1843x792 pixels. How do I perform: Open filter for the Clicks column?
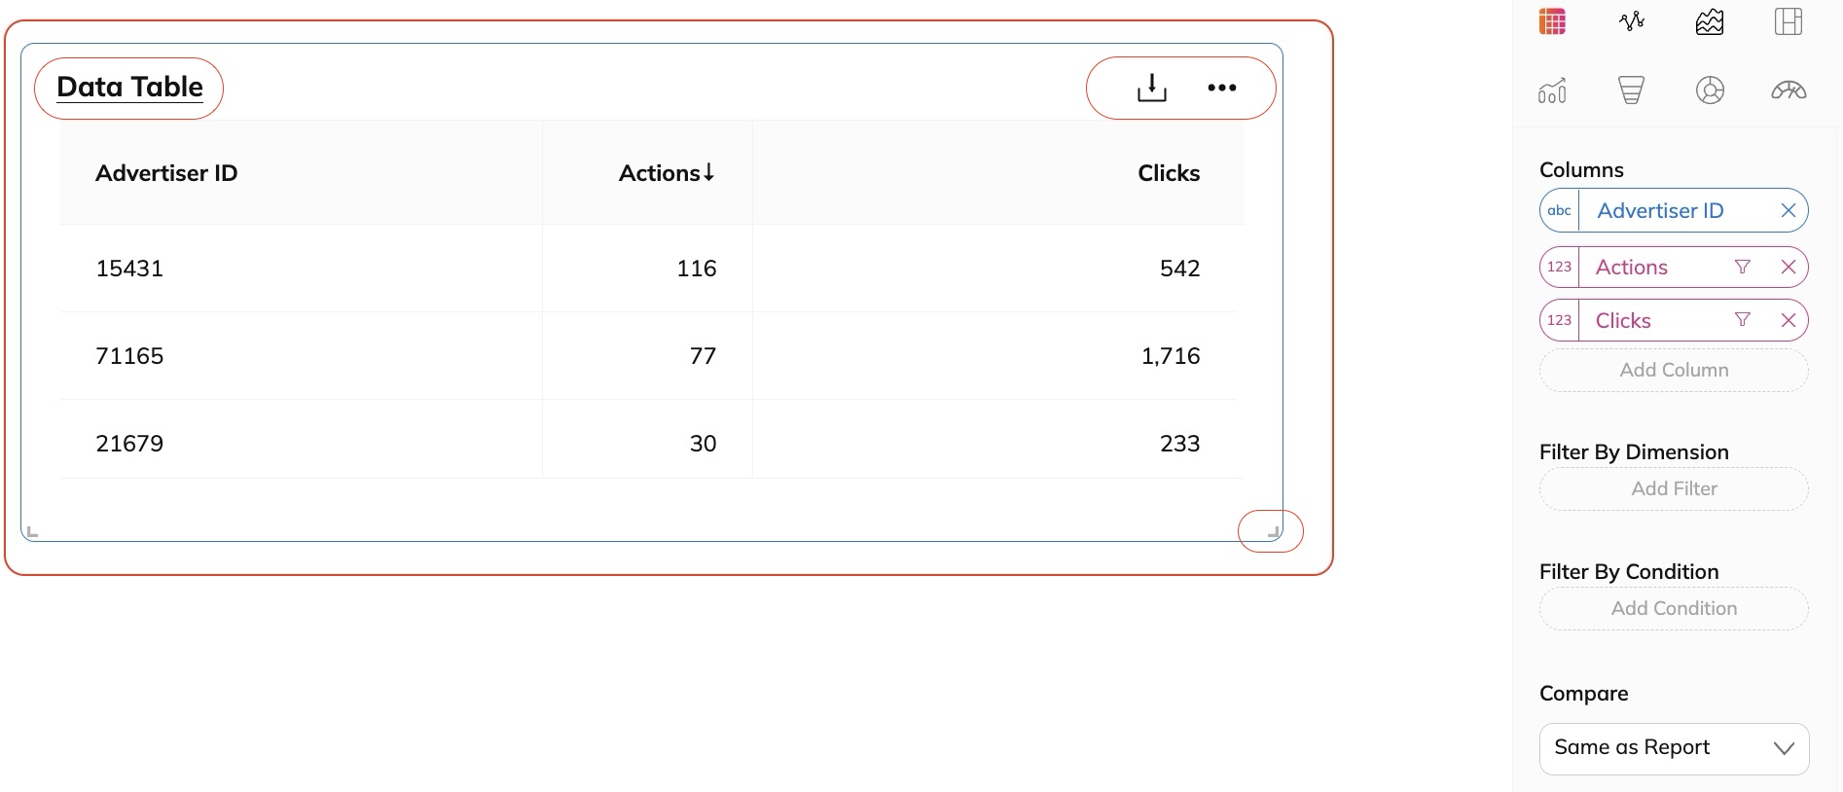coord(1743,320)
